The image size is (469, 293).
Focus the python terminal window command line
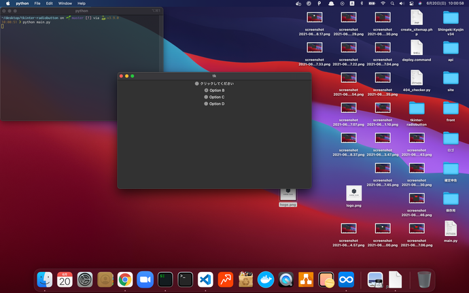[x=3, y=27]
